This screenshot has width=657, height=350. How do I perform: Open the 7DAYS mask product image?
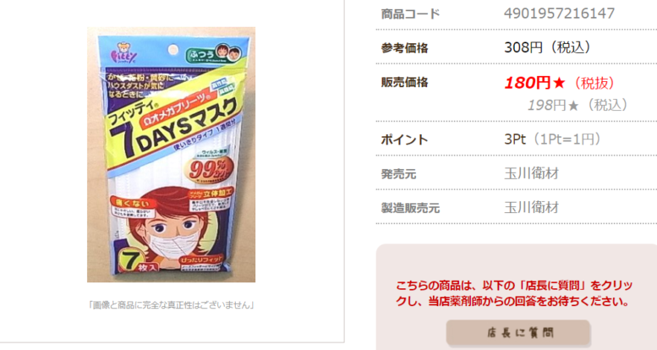171,155
